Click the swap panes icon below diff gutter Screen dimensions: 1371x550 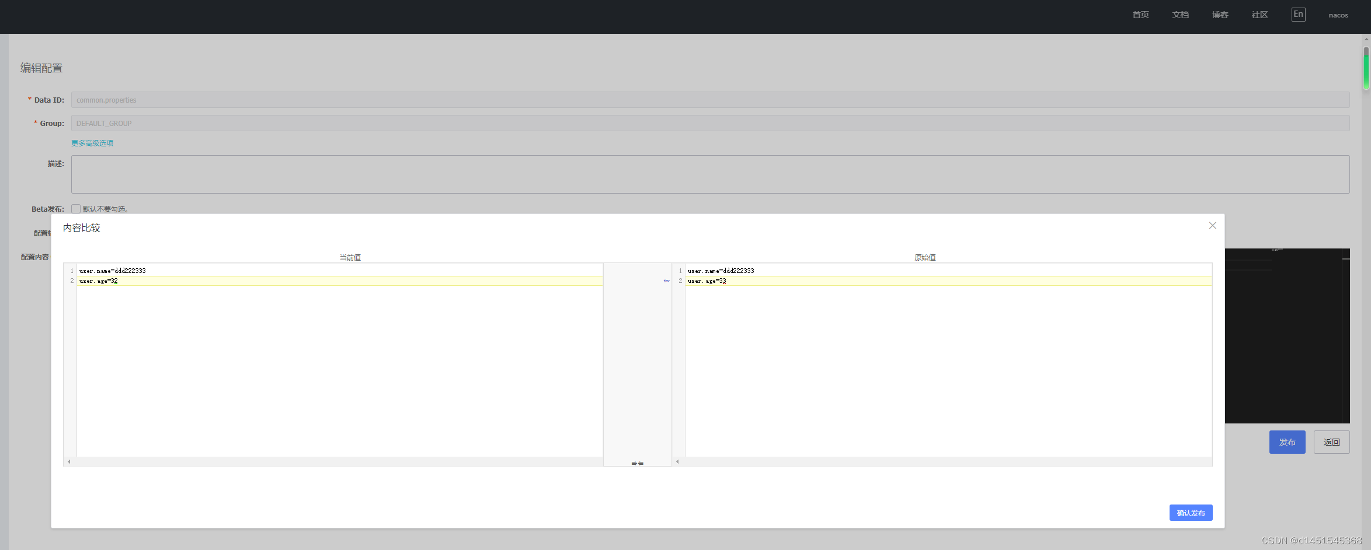tap(637, 463)
